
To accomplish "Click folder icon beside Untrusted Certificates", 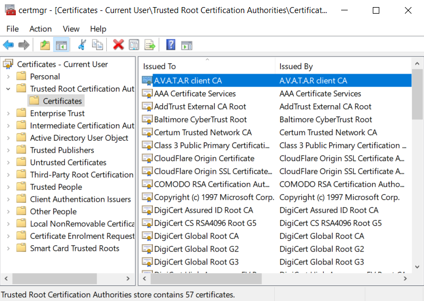I will tap(21, 162).
